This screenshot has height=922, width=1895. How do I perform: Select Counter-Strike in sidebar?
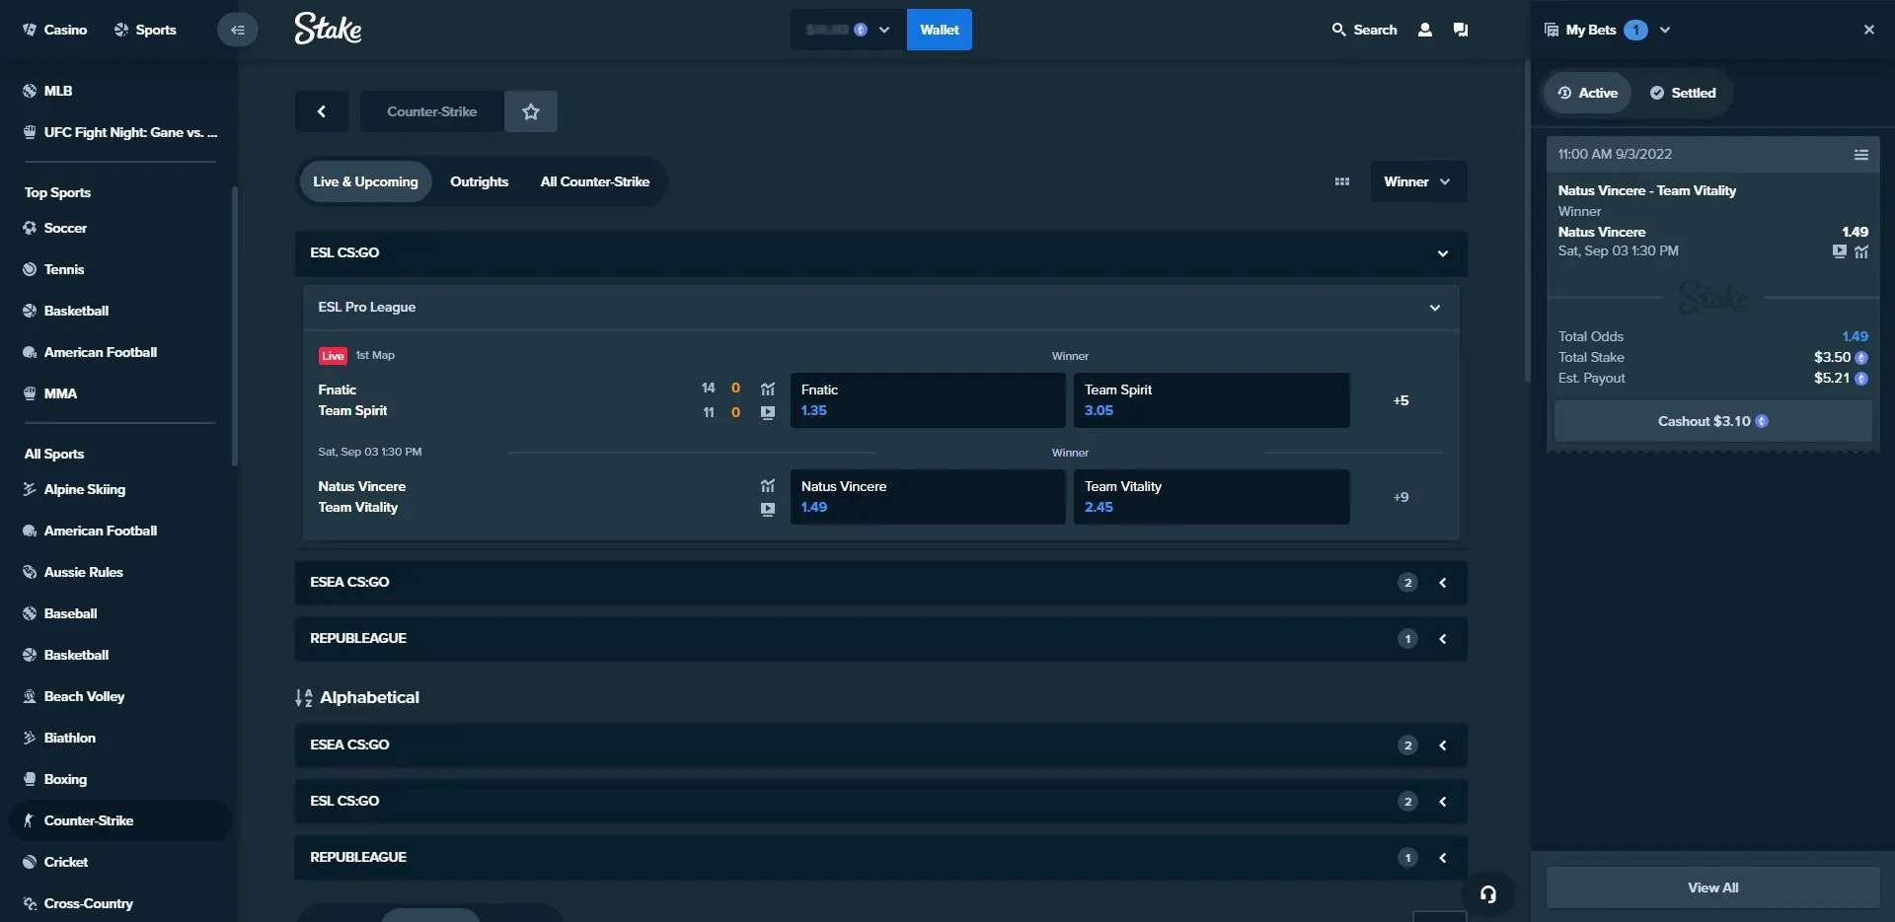119,820
